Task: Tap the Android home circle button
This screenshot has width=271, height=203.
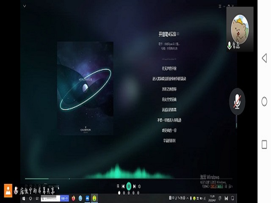Action: click(x=264, y=101)
